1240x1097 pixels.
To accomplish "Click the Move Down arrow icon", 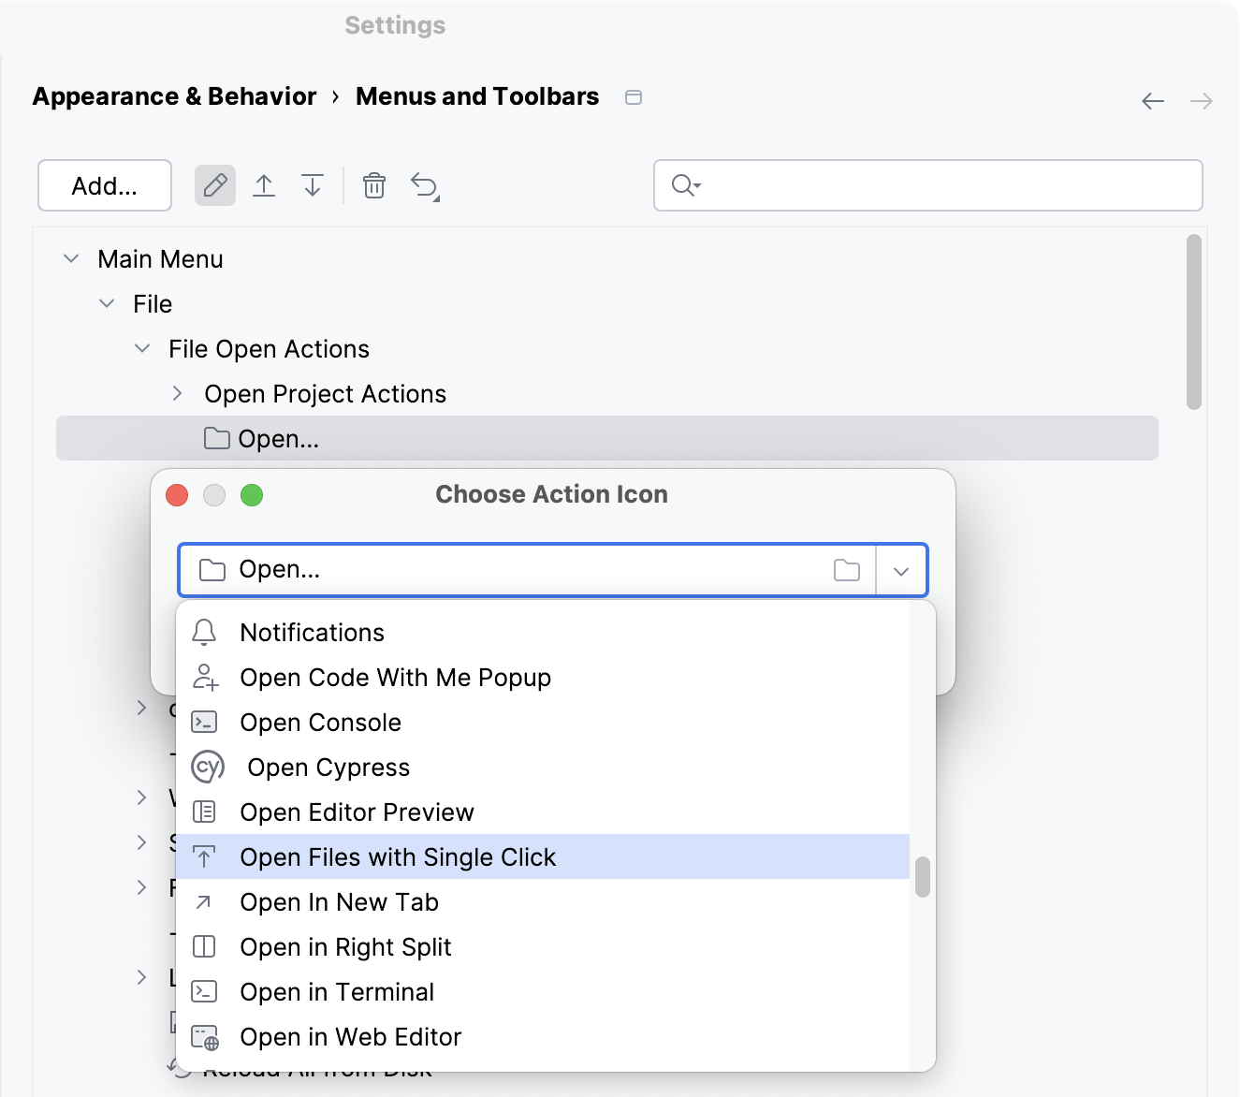I will (x=313, y=185).
